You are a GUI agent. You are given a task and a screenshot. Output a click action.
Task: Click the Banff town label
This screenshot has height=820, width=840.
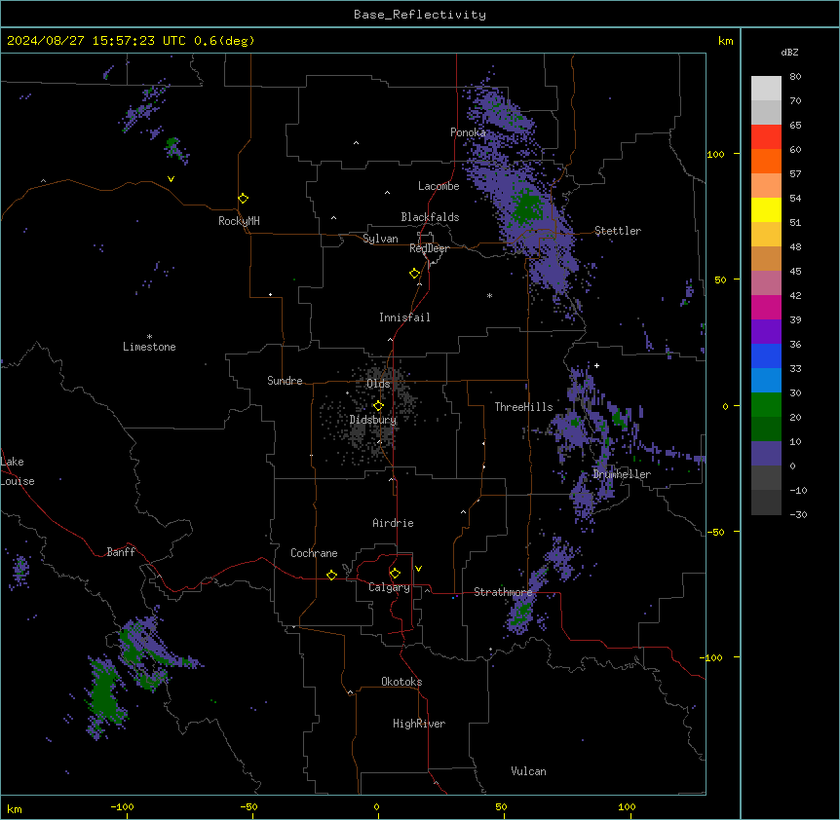click(121, 552)
